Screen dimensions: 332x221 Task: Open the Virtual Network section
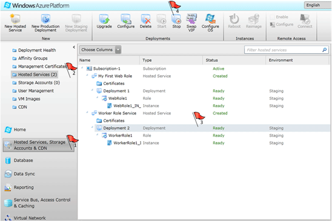click(25, 218)
